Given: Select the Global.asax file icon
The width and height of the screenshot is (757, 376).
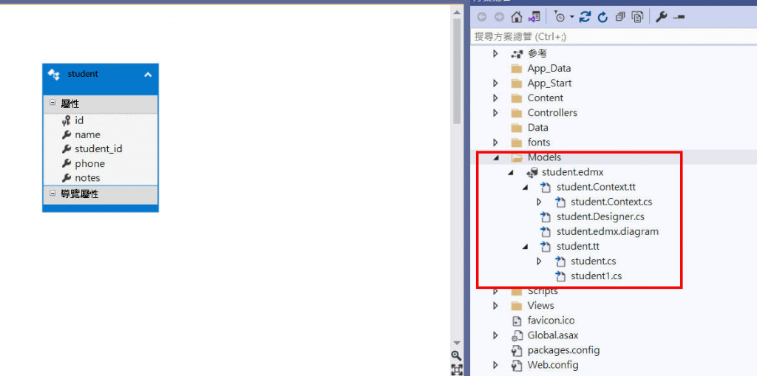Looking at the screenshot, I should coord(517,335).
